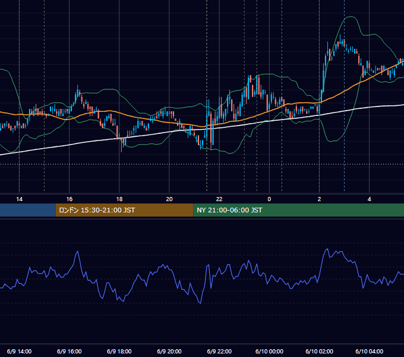Click the 6/10 02:00 date label
The width and height of the screenshot is (404, 357).
point(319,351)
